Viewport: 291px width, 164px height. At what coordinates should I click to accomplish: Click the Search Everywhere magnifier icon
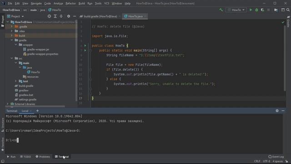288,10
